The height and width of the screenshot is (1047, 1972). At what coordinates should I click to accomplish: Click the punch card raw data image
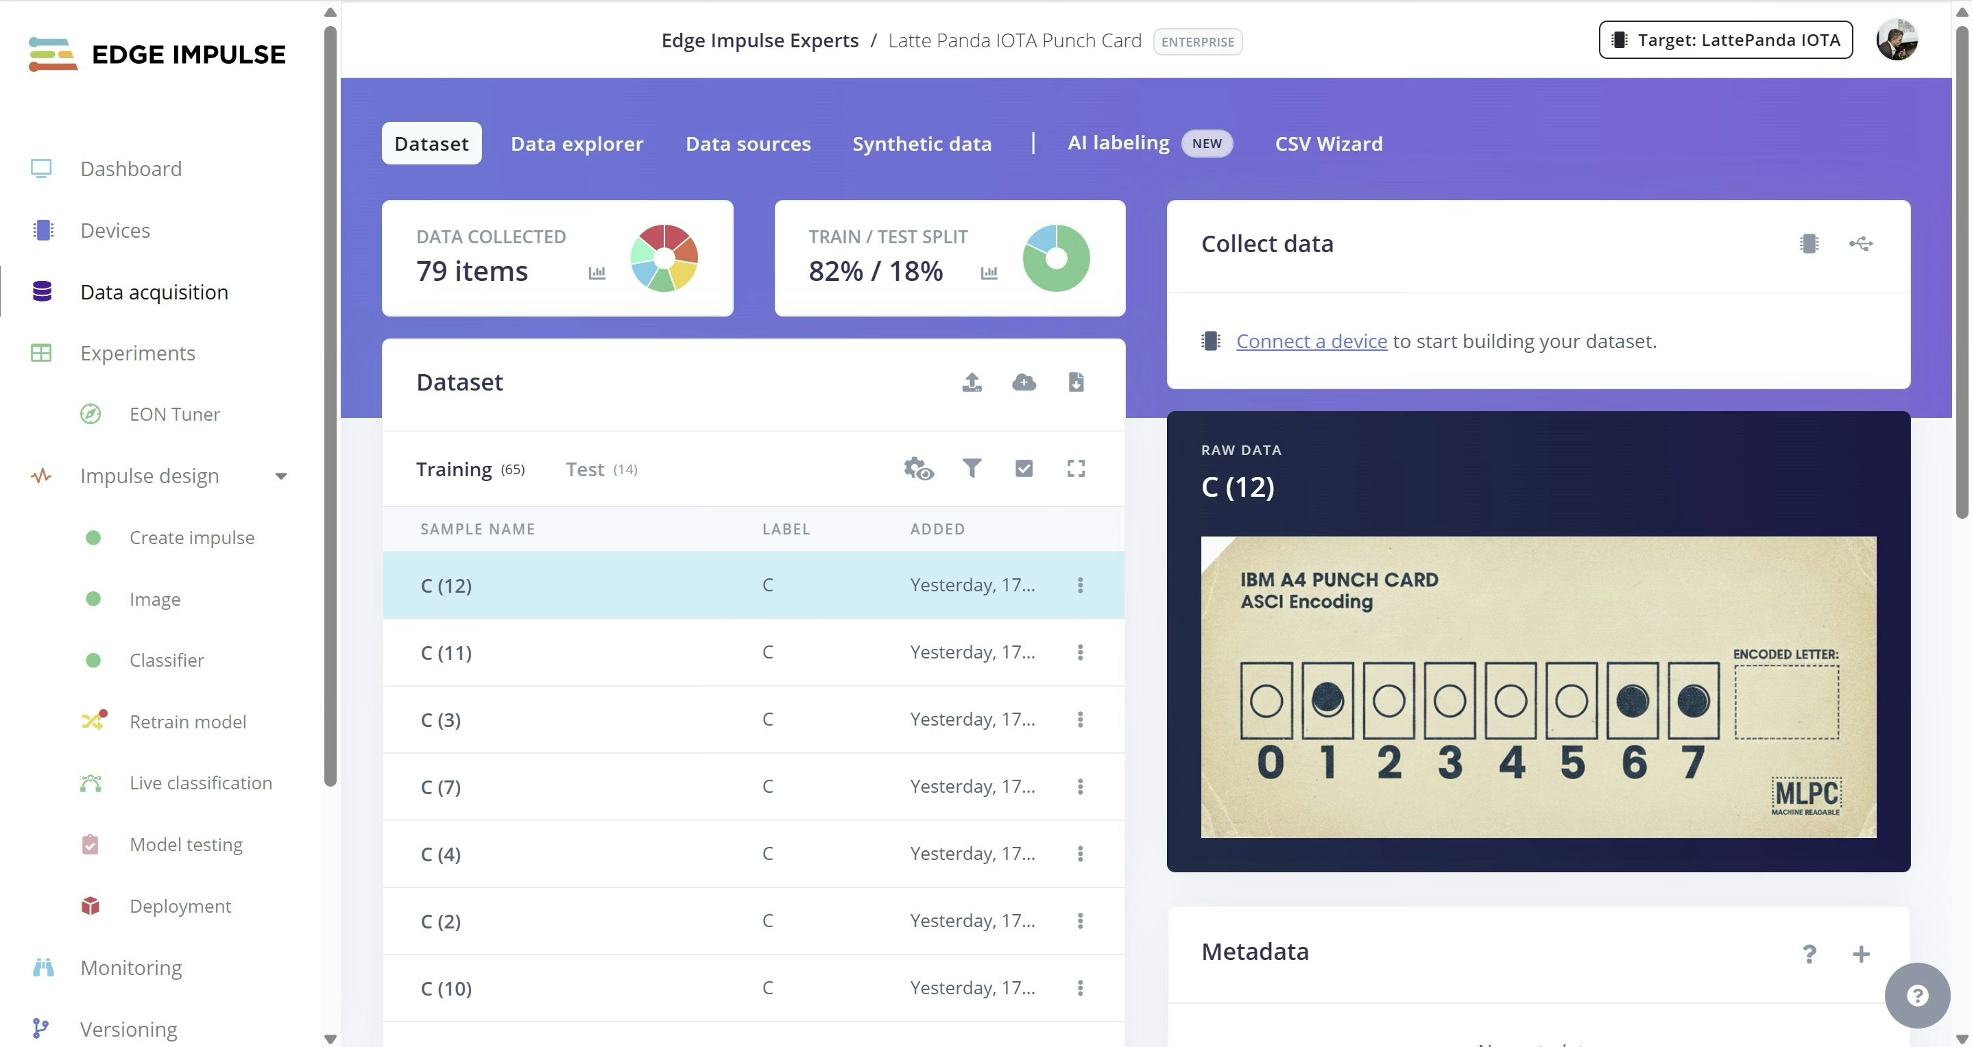point(1537,687)
